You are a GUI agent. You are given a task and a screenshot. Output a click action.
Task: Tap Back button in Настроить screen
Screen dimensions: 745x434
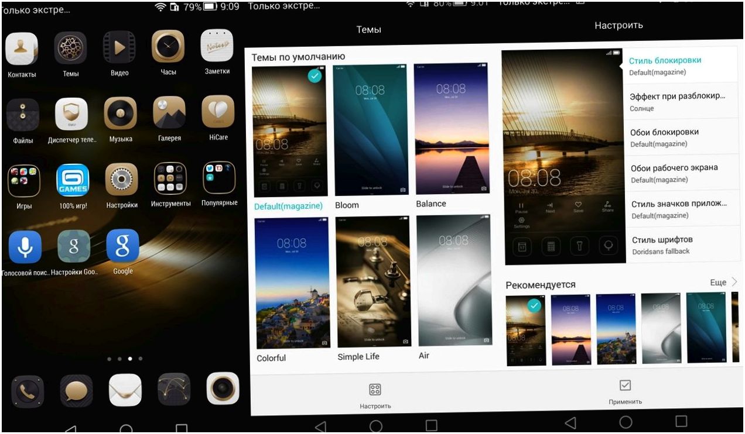click(x=570, y=423)
